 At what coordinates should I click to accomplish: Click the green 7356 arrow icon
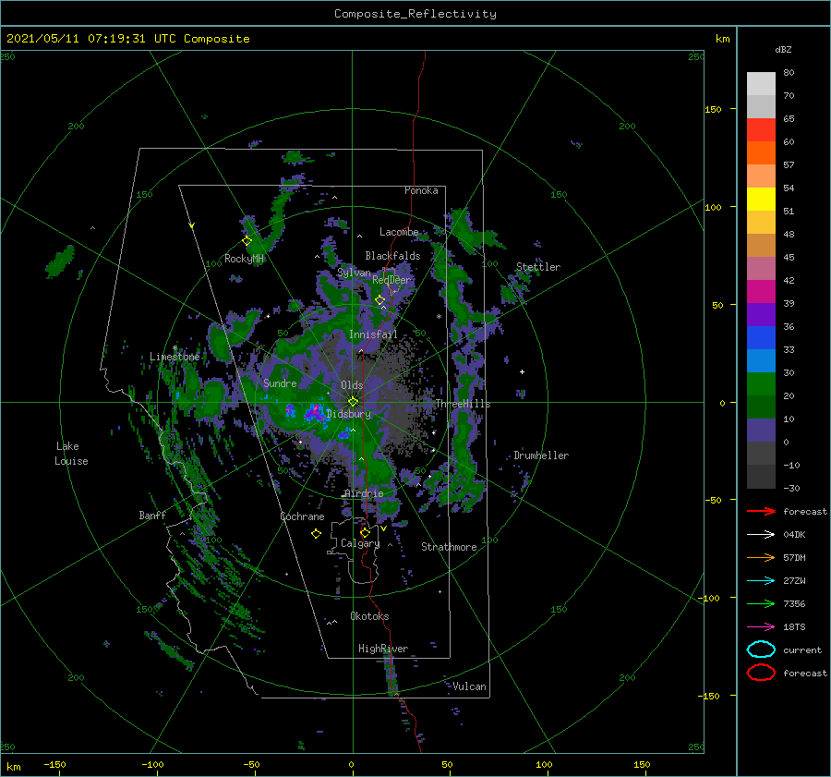761,603
